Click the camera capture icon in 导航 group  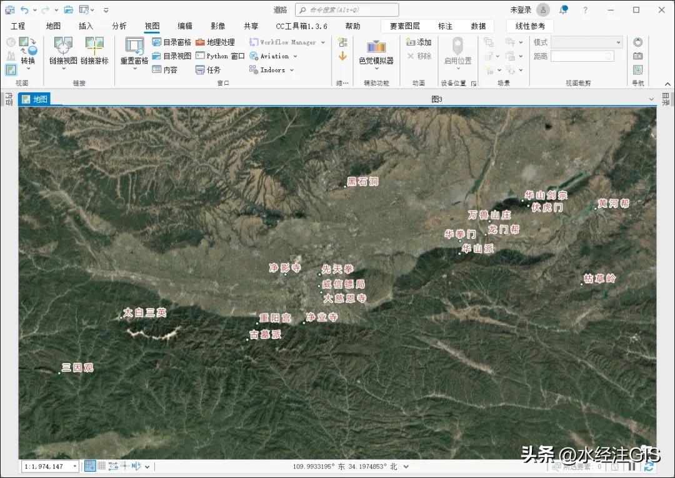pos(638,56)
